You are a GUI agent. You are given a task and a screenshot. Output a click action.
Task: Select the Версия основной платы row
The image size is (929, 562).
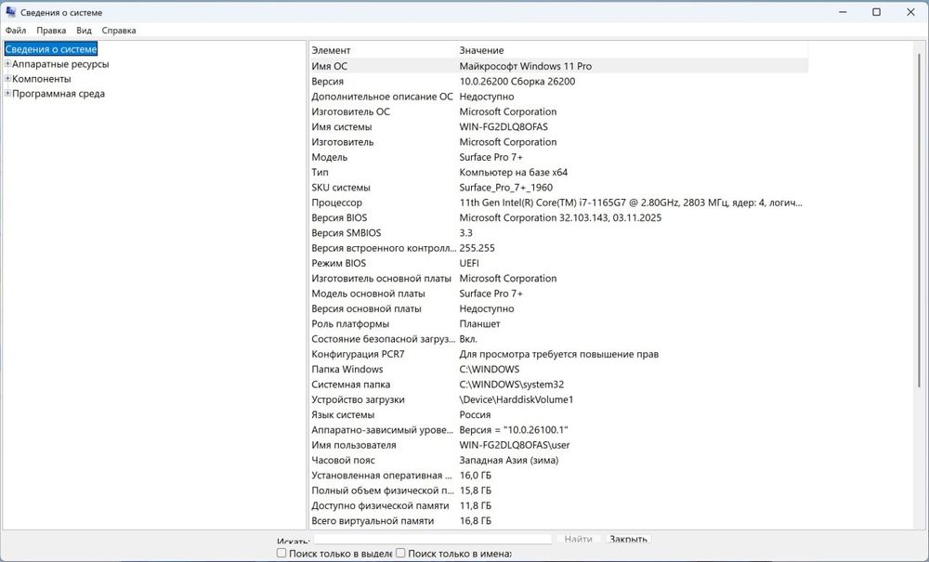coord(558,309)
